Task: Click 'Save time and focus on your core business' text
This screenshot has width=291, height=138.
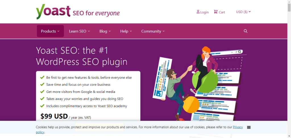Action: coord(78,84)
